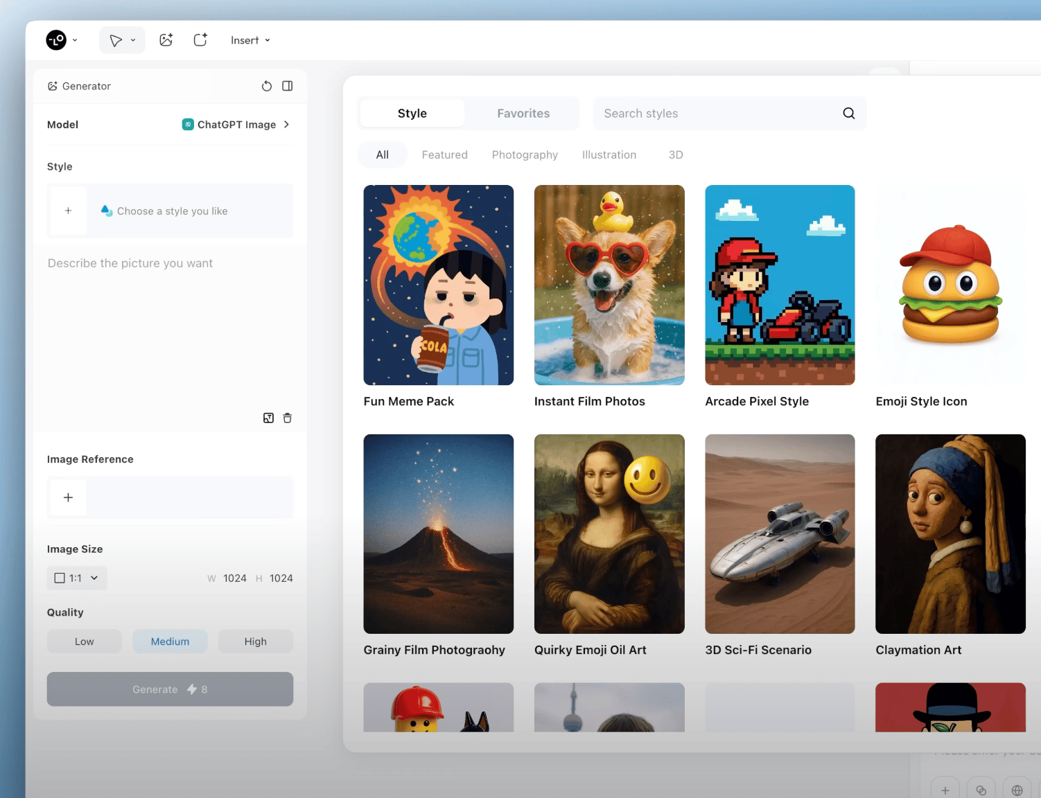The width and height of the screenshot is (1041, 798).
Task: Choose the 3D Sci-Fi Scenario thumbnail
Action: click(x=780, y=534)
